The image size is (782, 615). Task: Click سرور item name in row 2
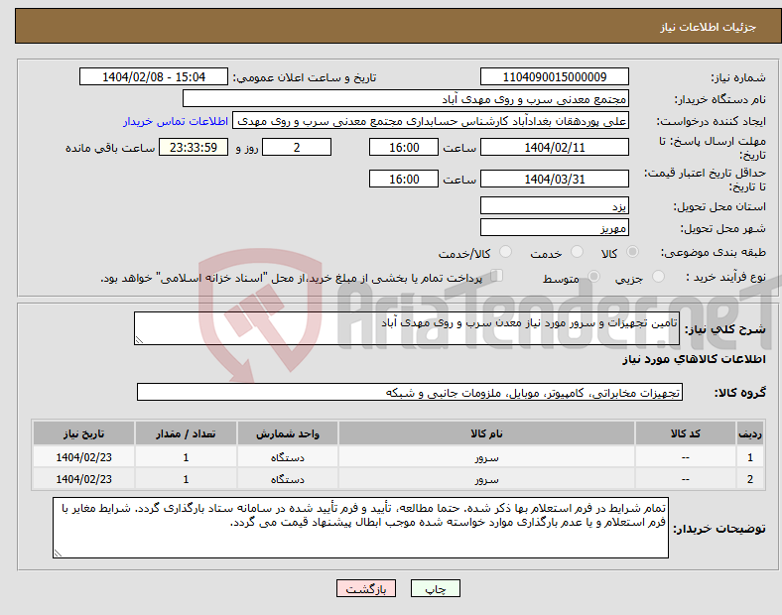(486, 479)
